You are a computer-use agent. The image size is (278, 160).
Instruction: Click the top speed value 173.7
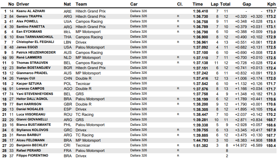(271, 11)
